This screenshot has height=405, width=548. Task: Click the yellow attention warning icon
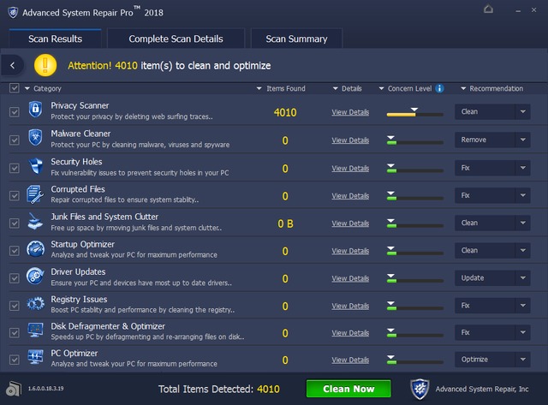45,65
